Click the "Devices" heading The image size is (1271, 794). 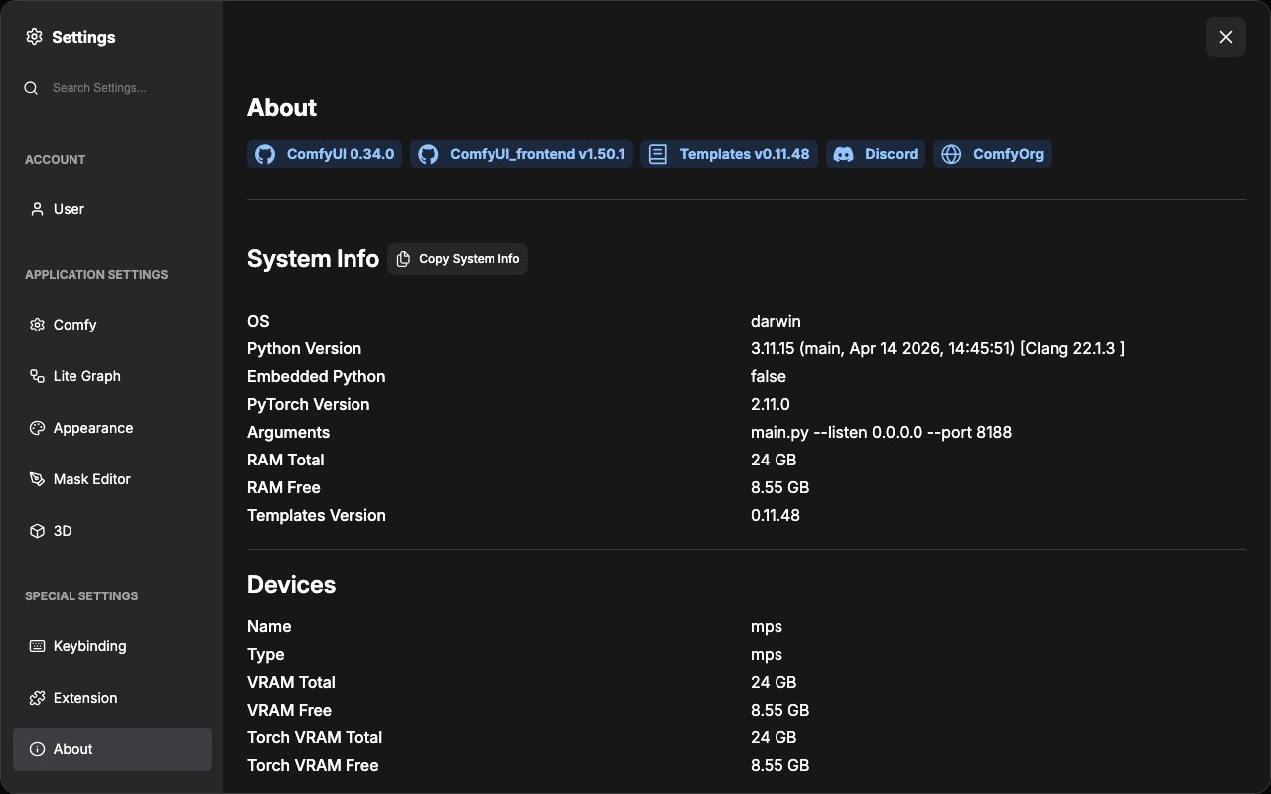click(x=291, y=584)
